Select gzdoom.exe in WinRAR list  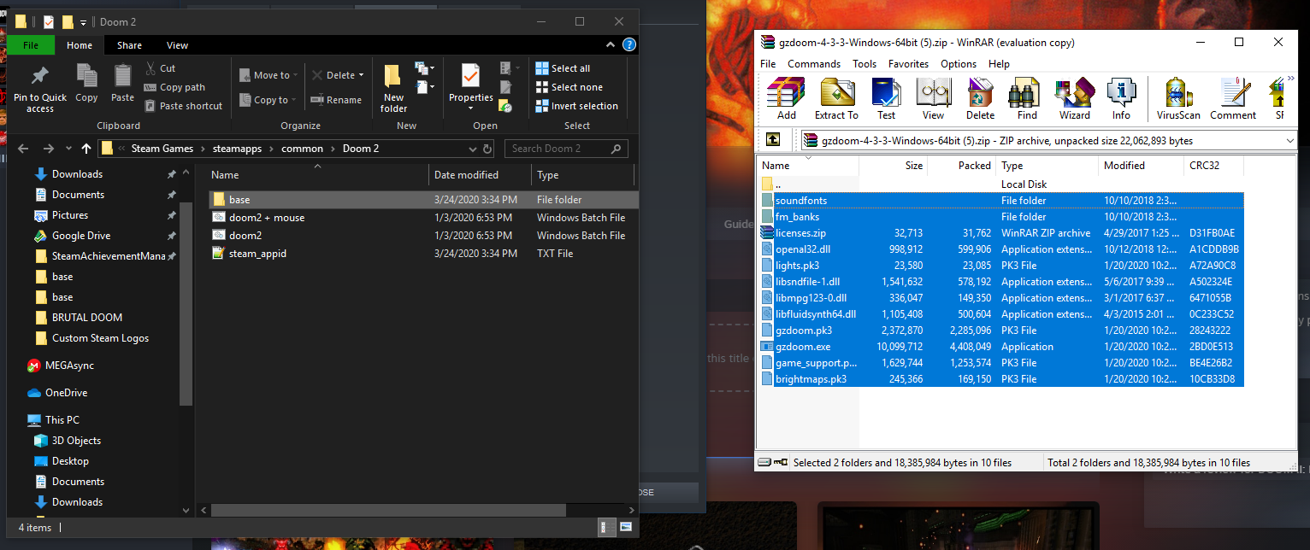pyautogui.click(x=1001, y=347)
